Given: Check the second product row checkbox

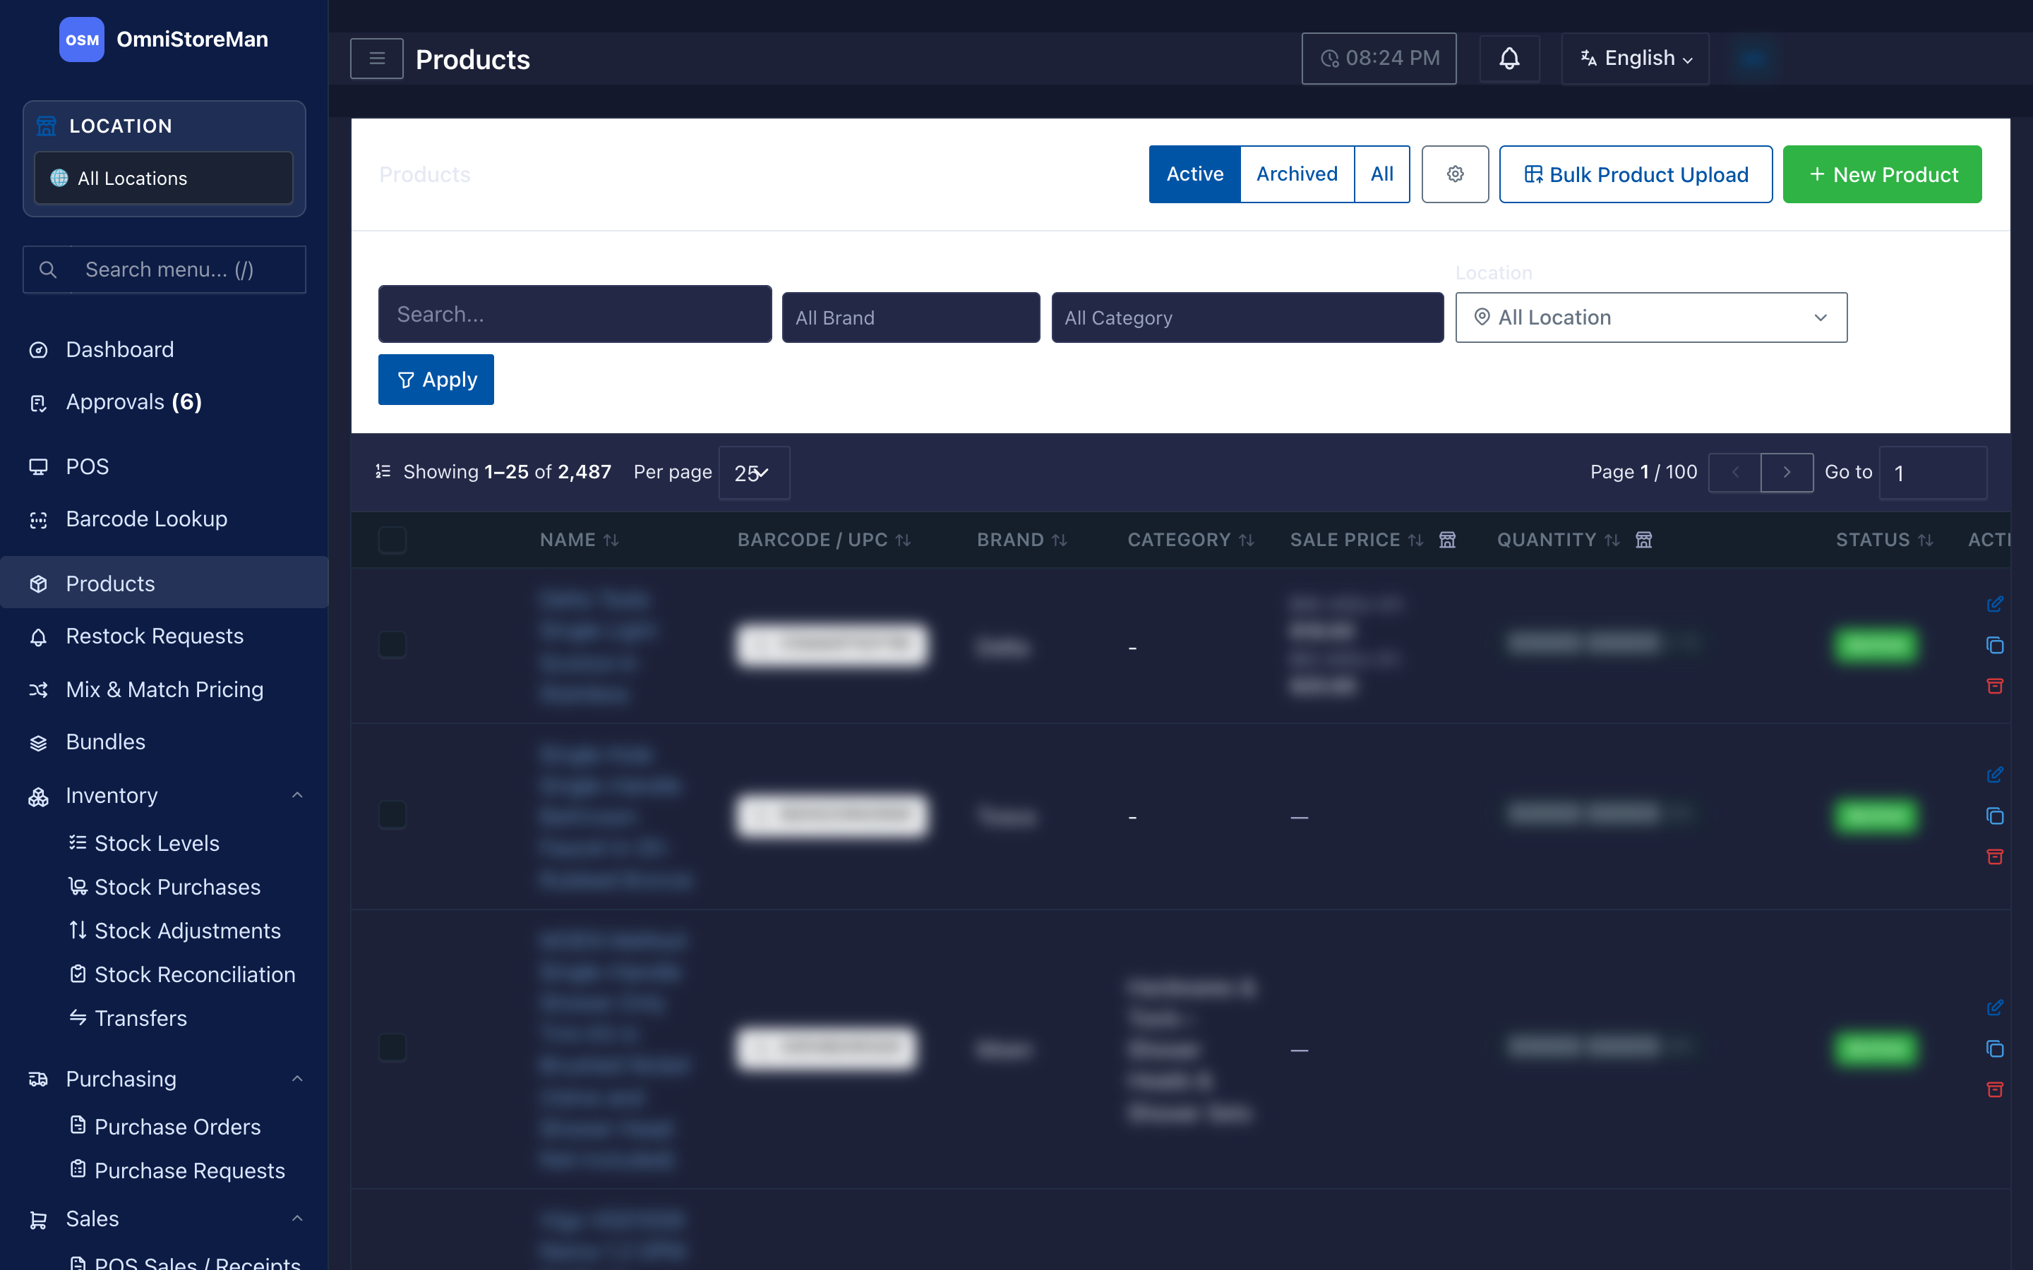Looking at the screenshot, I should click(392, 814).
